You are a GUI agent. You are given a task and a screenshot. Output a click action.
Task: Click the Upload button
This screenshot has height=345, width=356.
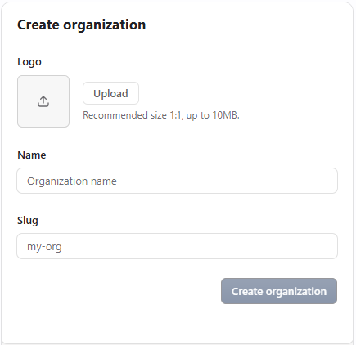pos(110,93)
